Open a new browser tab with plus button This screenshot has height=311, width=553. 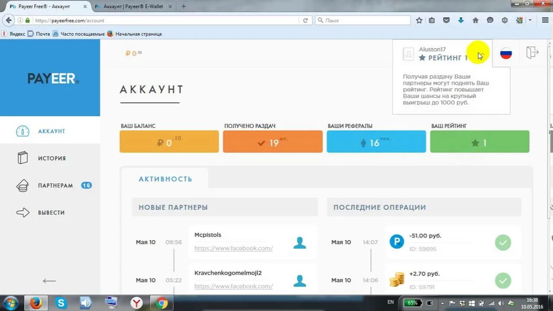184,6
